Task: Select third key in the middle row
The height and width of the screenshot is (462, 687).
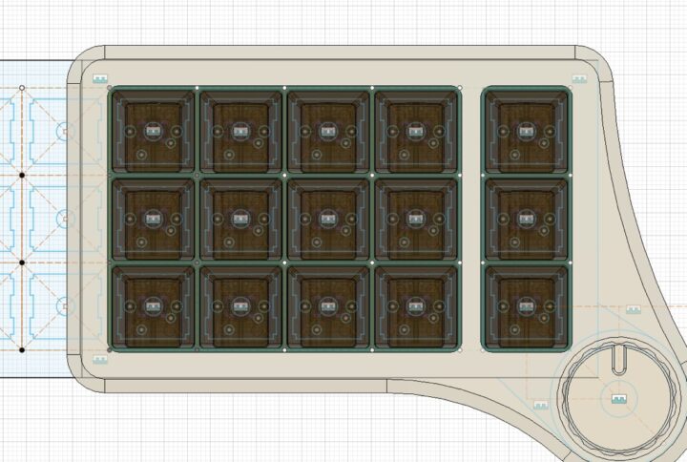Action: (x=327, y=219)
